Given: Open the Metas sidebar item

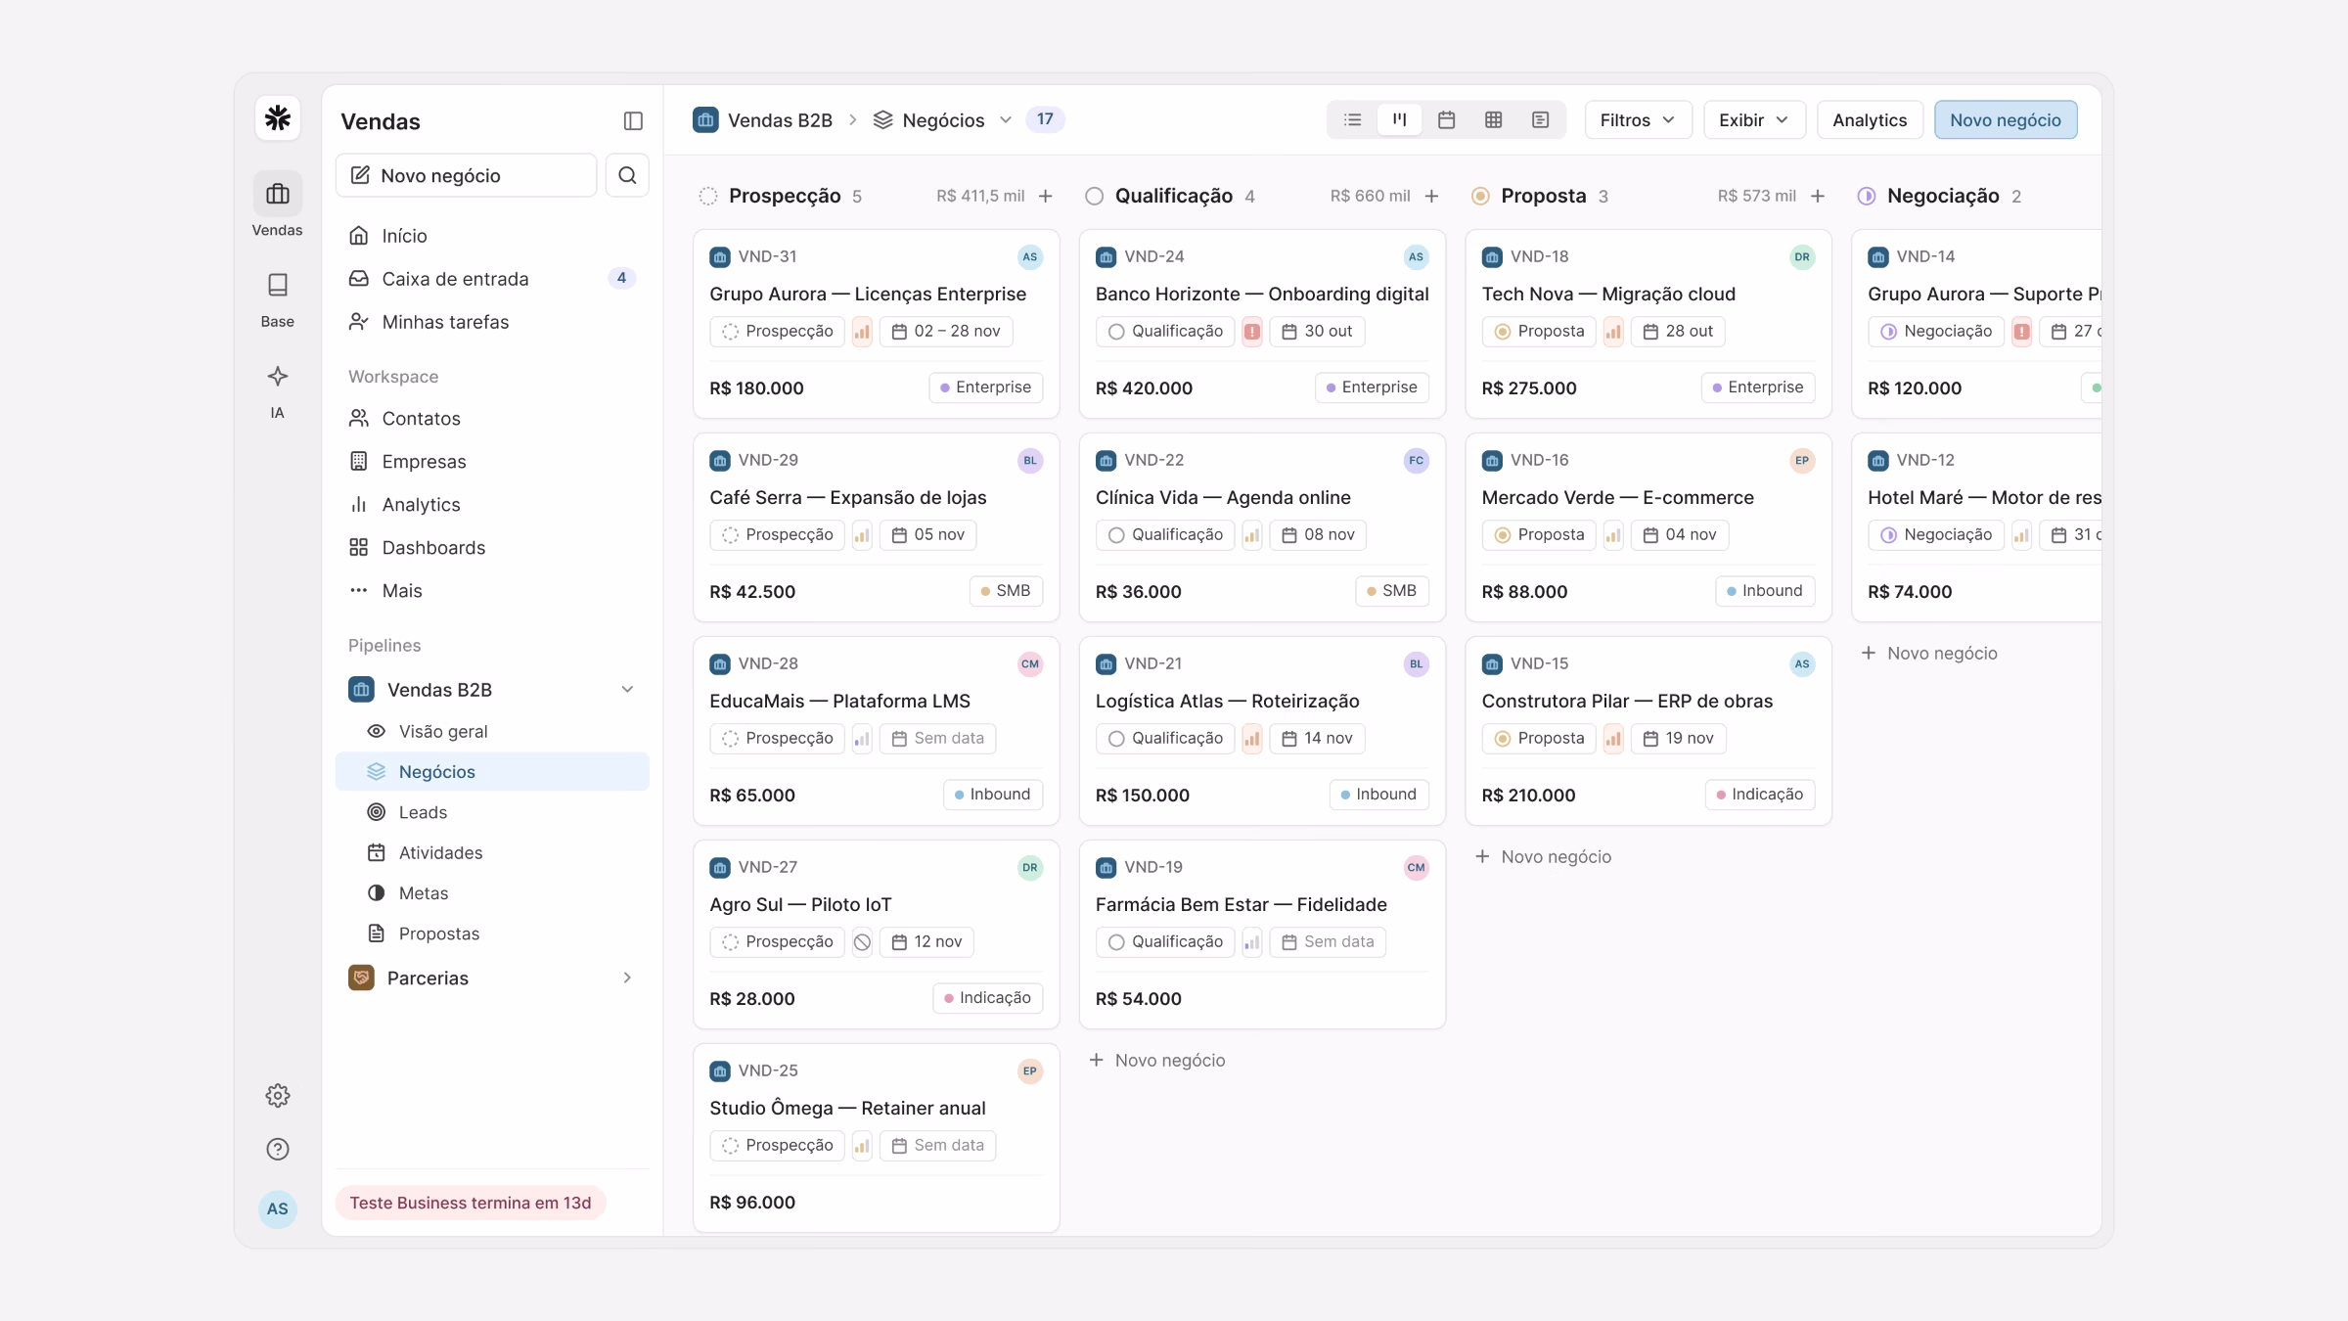Looking at the screenshot, I should tap(492, 892).
